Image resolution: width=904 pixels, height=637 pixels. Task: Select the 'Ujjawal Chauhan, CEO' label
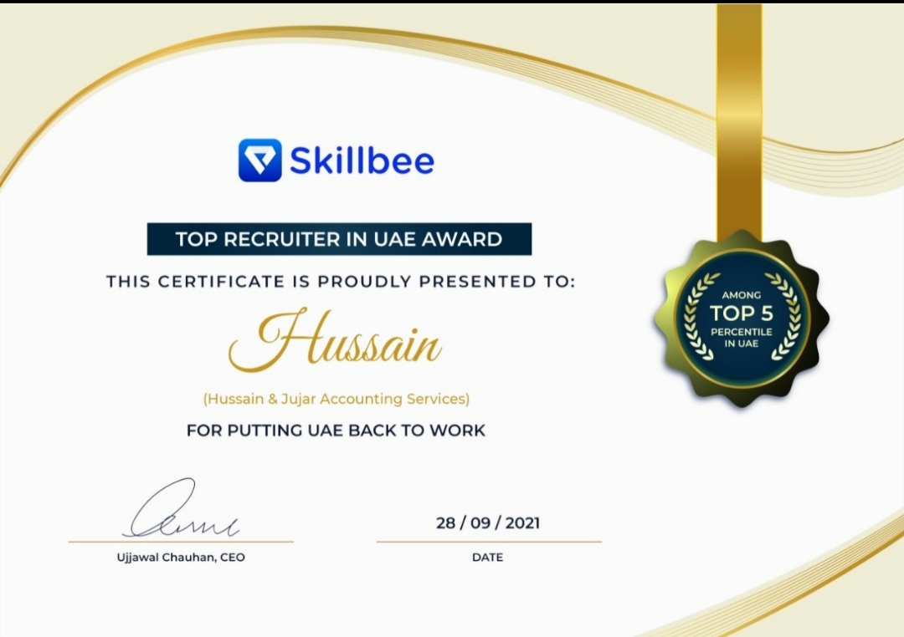181,557
